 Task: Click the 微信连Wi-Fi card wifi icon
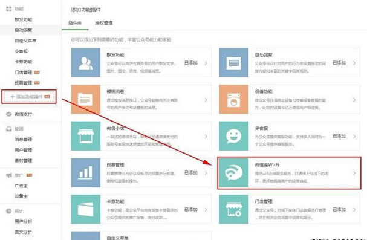[x=233, y=173]
